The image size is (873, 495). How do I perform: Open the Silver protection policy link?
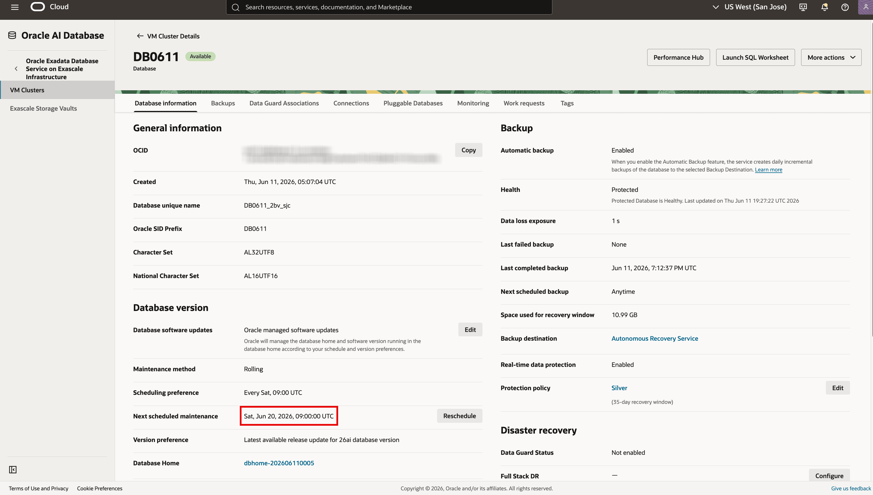(619, 388)
